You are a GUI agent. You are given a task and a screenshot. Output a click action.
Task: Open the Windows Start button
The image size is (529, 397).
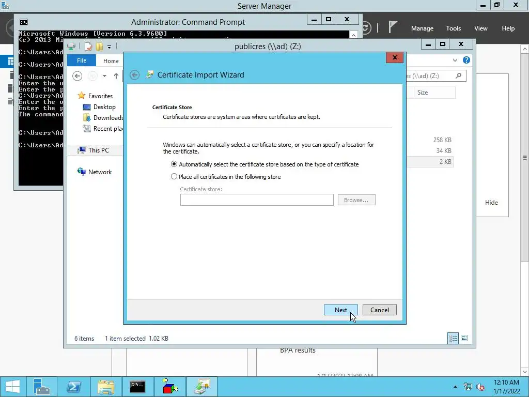tap(12, 387)
